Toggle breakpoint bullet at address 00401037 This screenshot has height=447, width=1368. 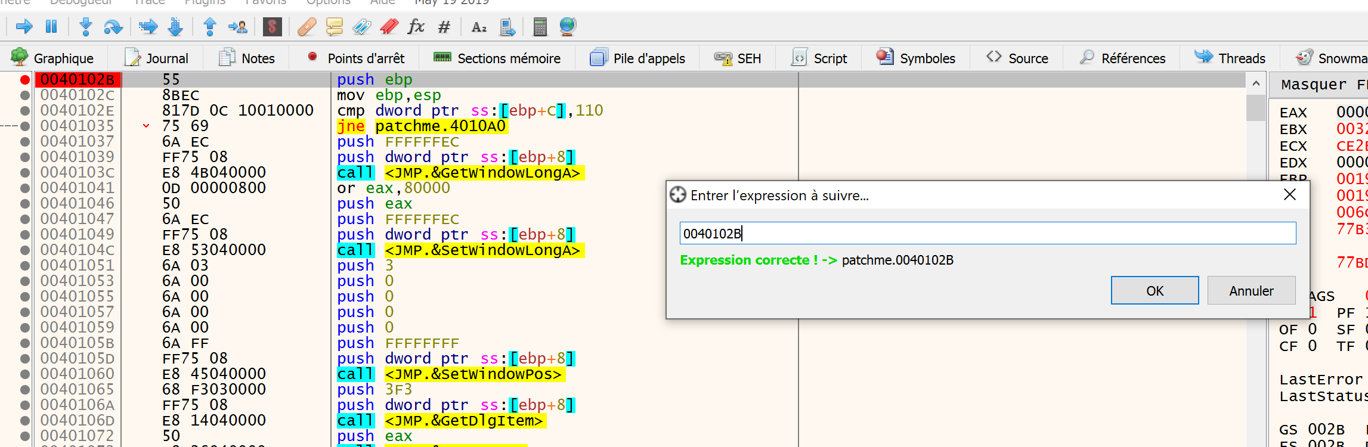point(24,141)
